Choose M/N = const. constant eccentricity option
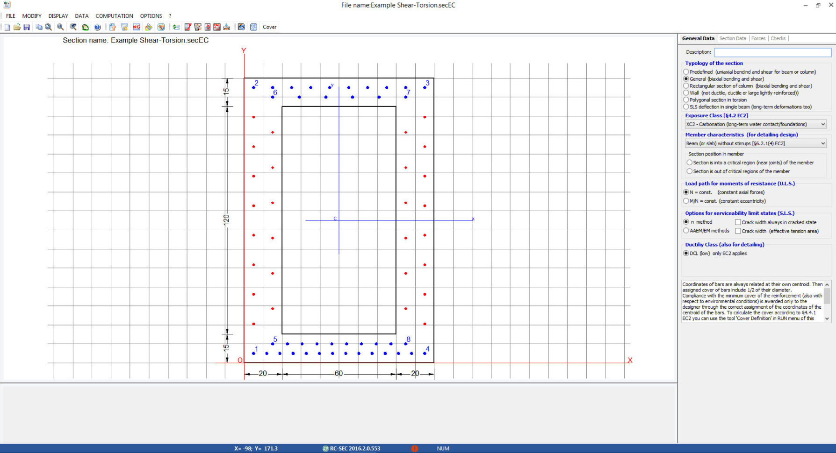 (x=686, y=200)
